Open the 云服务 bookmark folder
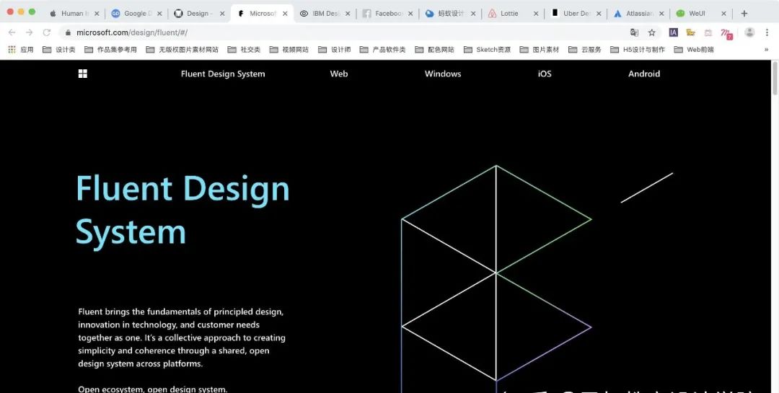779x393 pixels. click(x=585, y=50)
